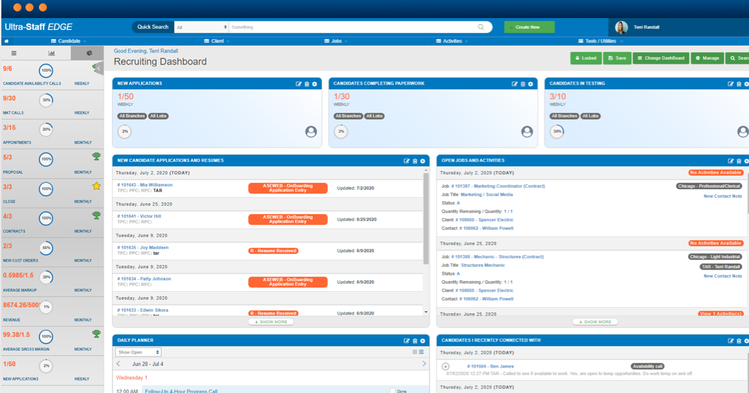Click Change DashBoard button
This screenshot has width=749, height=393.
click(x=660, y=58)
